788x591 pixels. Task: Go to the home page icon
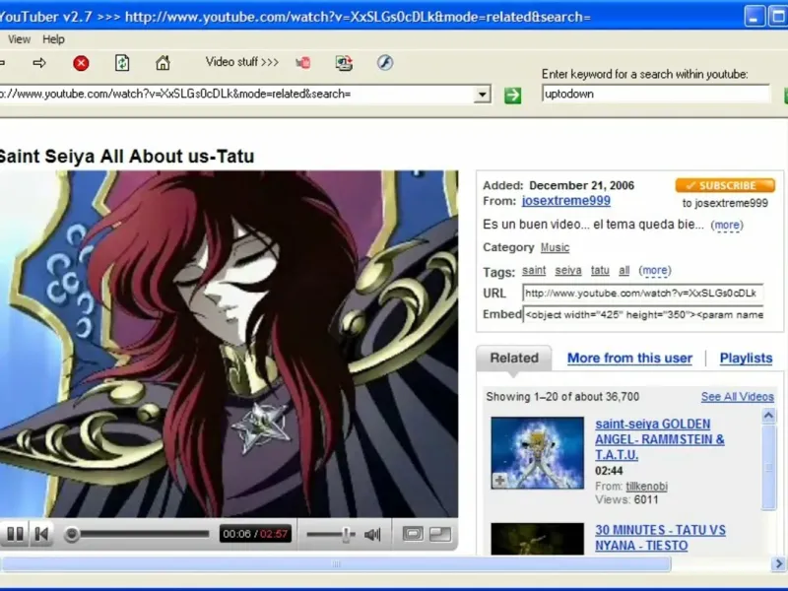click(x=163, y=63)
